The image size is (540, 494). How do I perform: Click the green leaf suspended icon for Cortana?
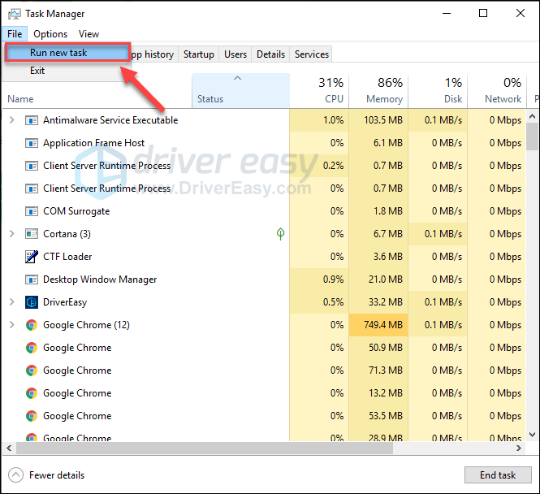pos(280,234)
